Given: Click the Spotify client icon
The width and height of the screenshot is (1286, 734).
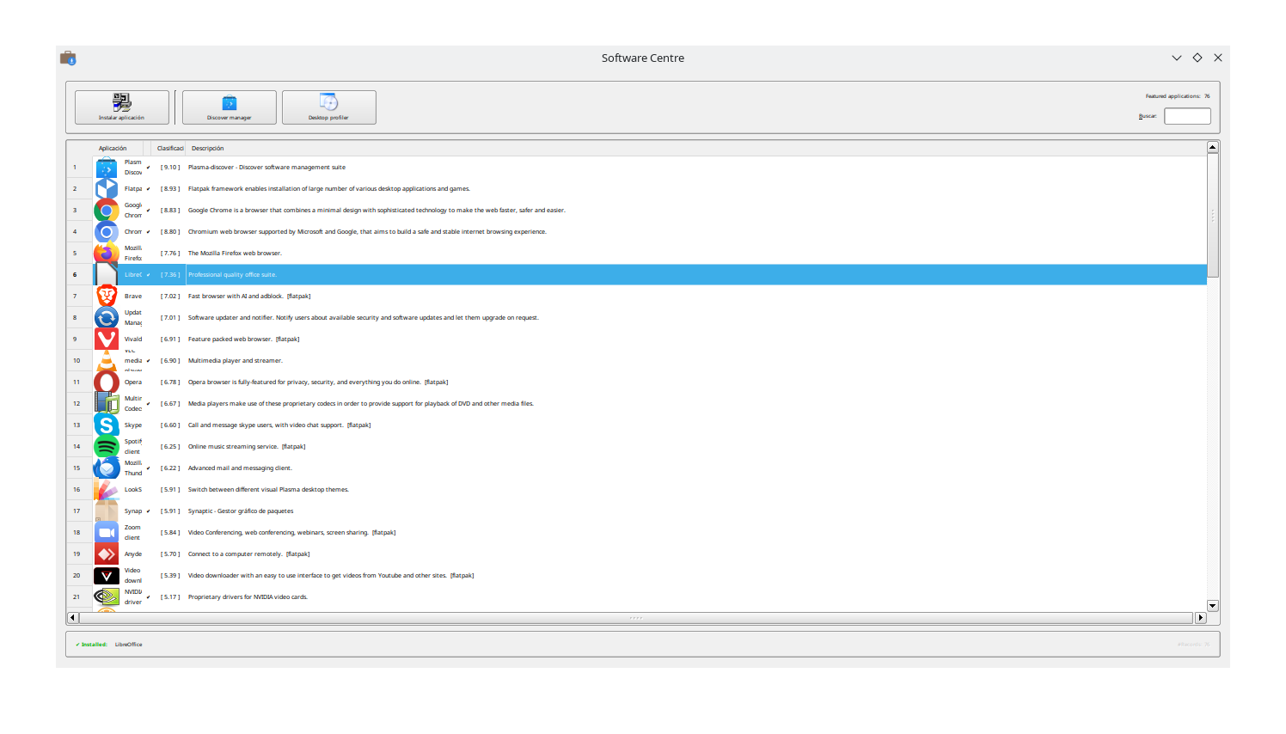Looking at the screenshot, I should point(107,447).
